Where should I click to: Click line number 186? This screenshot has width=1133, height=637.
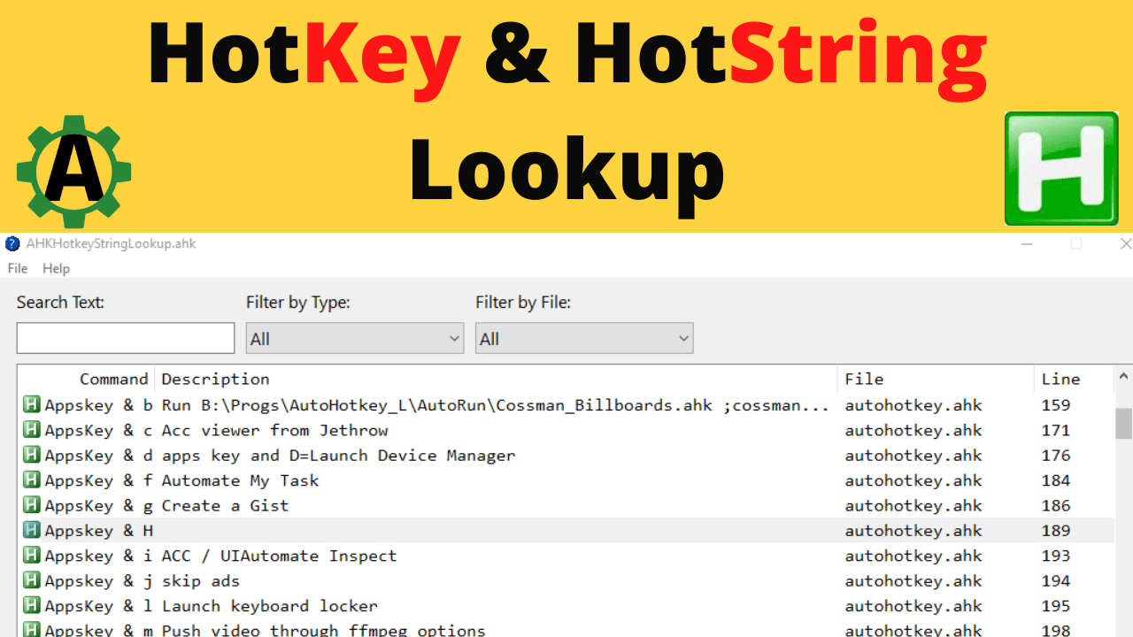click(x=1056, y=505)
